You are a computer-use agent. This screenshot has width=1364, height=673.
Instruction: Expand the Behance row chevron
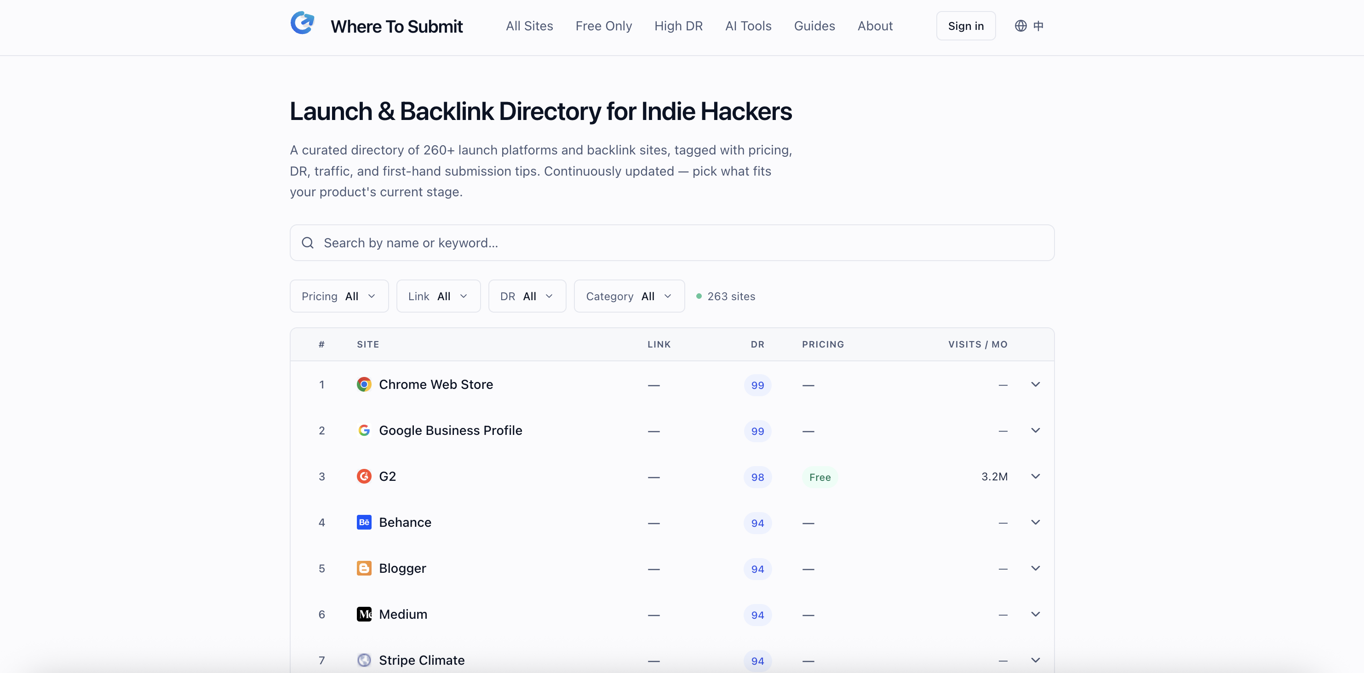(x=1036, y=523)
